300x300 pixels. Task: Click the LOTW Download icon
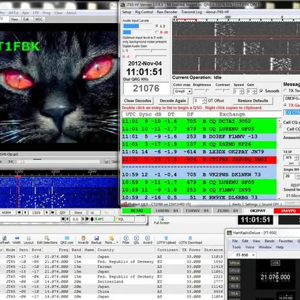pyautogui.click(x=190, y=240)
